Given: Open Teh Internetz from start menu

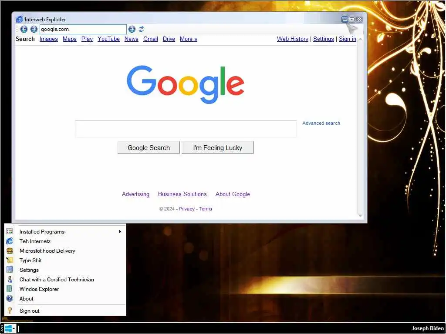Looking at the screenshot, I should [65, 241].
